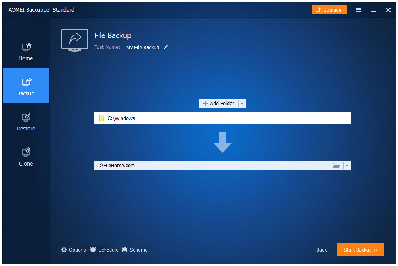
Task: Click the Back link
Action: tap(321, 250)
